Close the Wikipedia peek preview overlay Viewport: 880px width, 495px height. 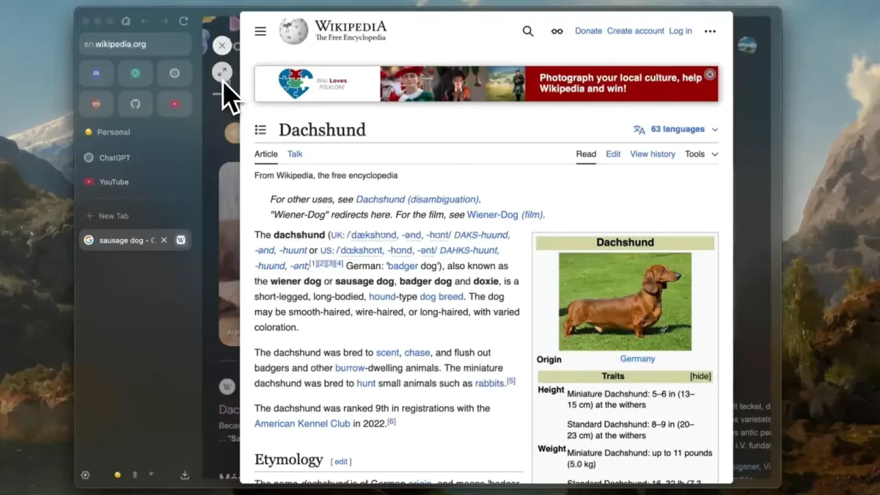click(x=222, y=45)
